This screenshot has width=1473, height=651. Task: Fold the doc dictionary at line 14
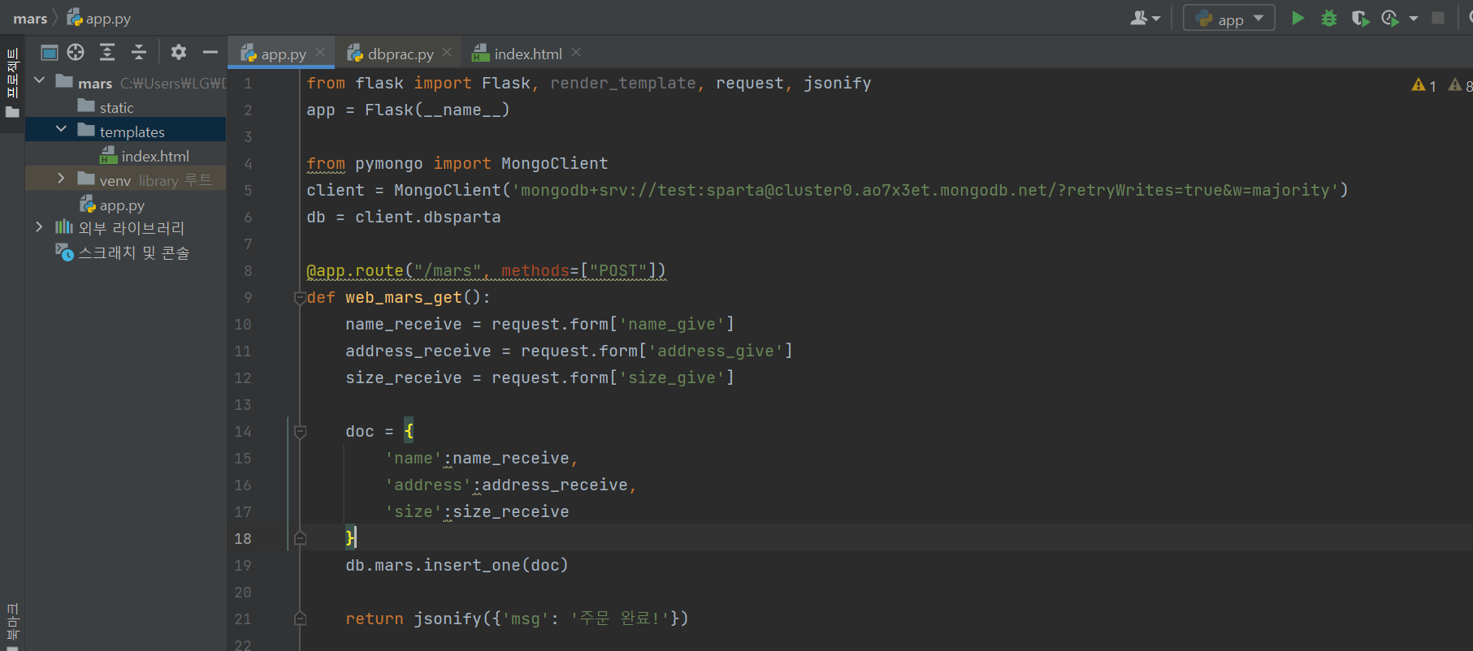(300, 432)
